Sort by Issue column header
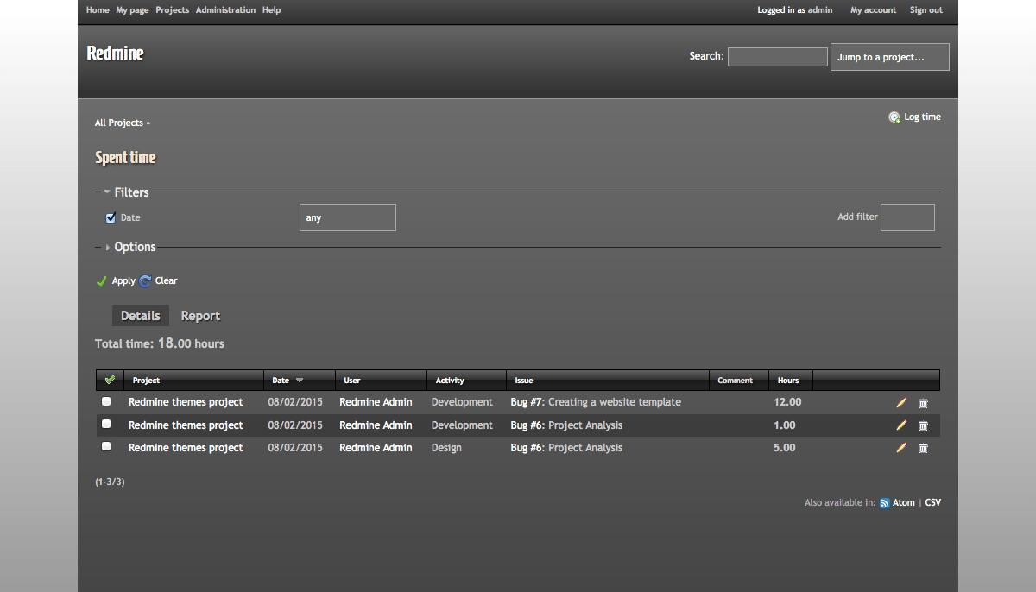Image resolution: width=1036 pixels, height=592 pixels. point(524,381)
